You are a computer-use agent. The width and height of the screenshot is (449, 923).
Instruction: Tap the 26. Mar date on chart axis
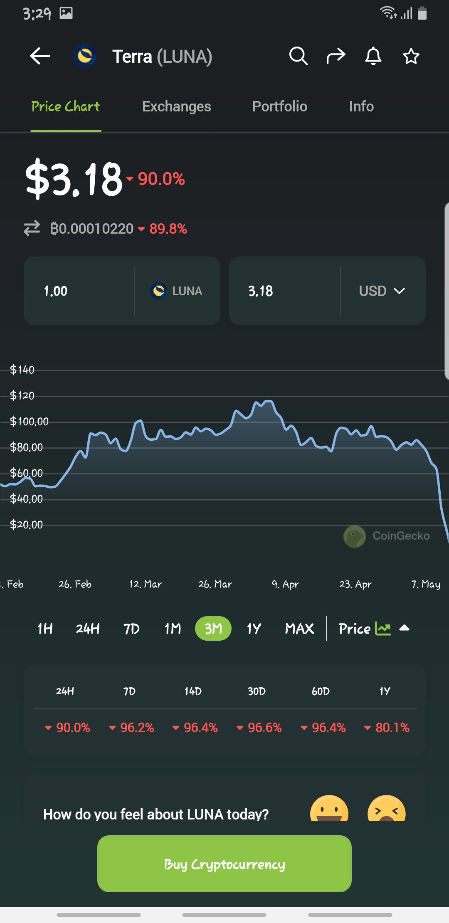pos(215,584)
